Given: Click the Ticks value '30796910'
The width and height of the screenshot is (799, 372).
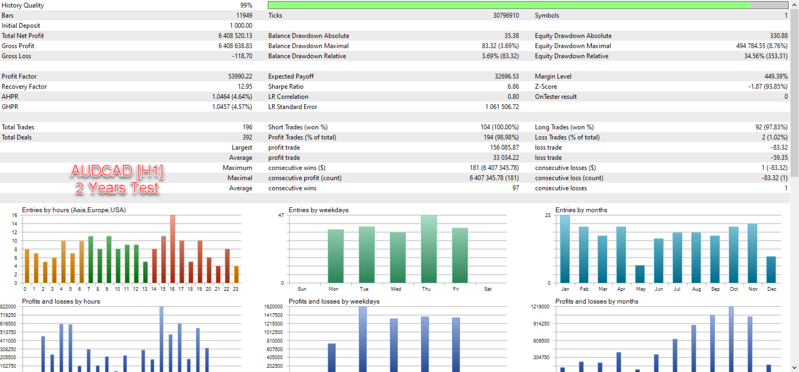Looking at the screenshot, I should point(506,15).
